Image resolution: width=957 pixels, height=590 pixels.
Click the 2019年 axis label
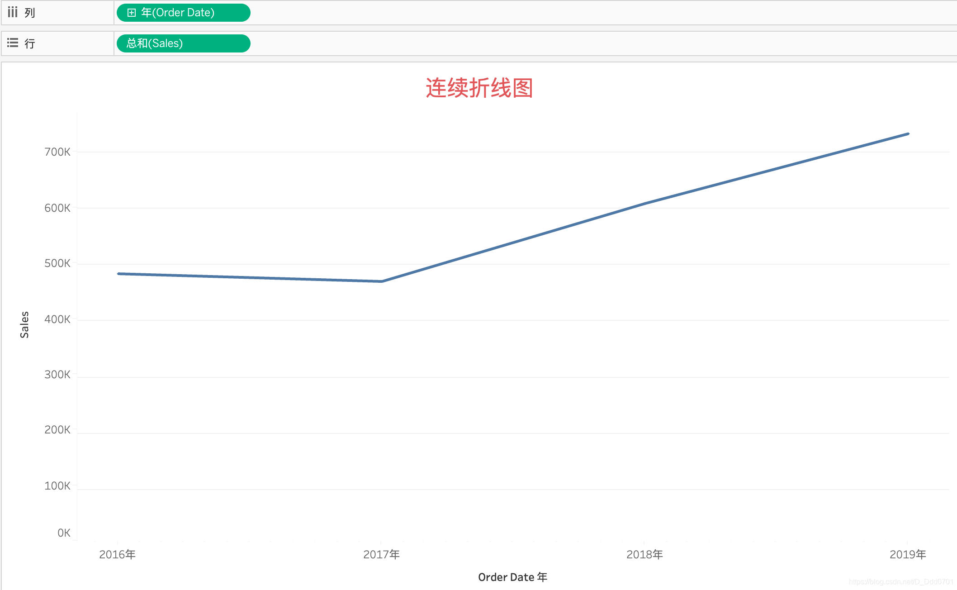(908, 554)
